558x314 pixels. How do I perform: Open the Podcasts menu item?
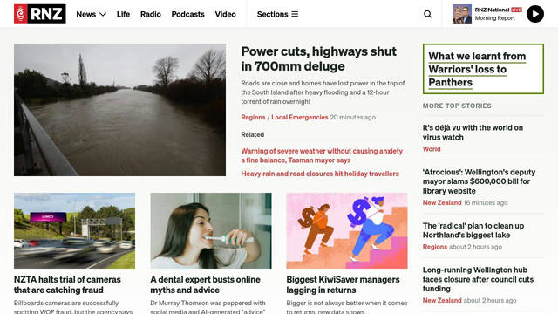click(x=188, y=14)
